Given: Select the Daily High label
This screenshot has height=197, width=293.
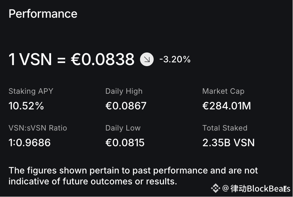Looking at the screenshot, I should [124, 91].
